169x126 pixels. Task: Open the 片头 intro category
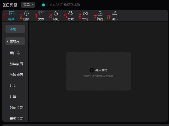click(13, 86)
